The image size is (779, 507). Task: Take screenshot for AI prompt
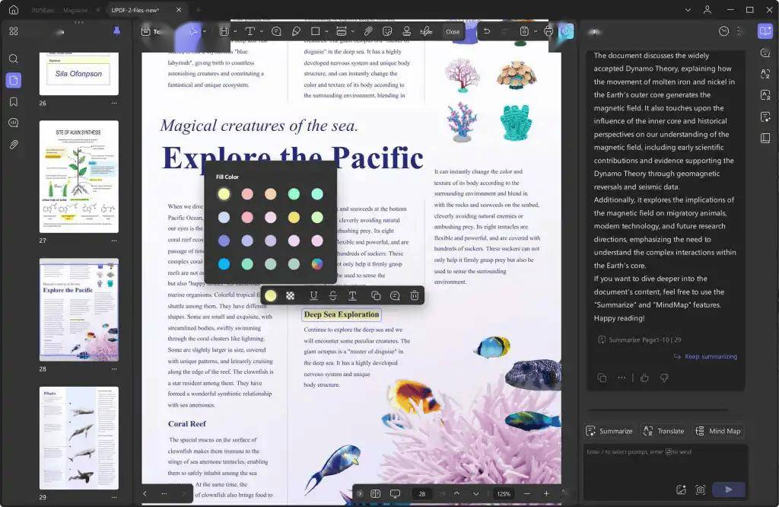[x=701, y=489]
